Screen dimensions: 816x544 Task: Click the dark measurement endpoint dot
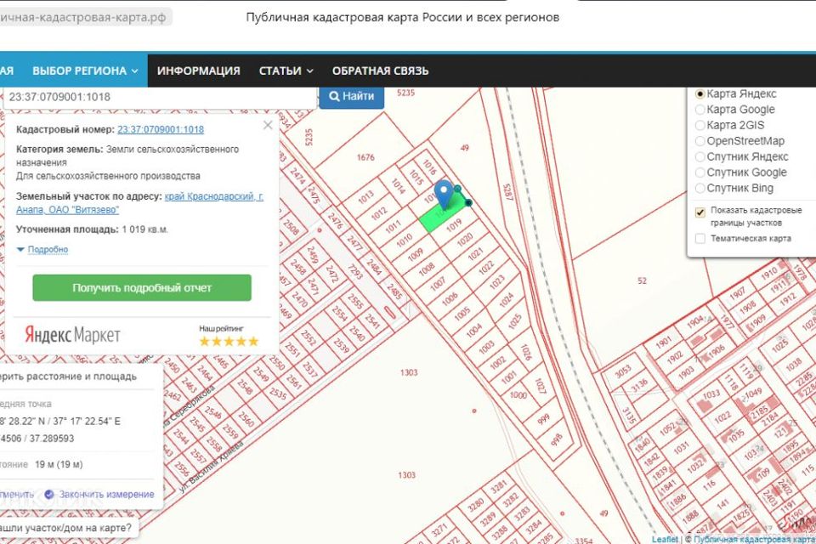pyautogui.click(x=467, y=201)
